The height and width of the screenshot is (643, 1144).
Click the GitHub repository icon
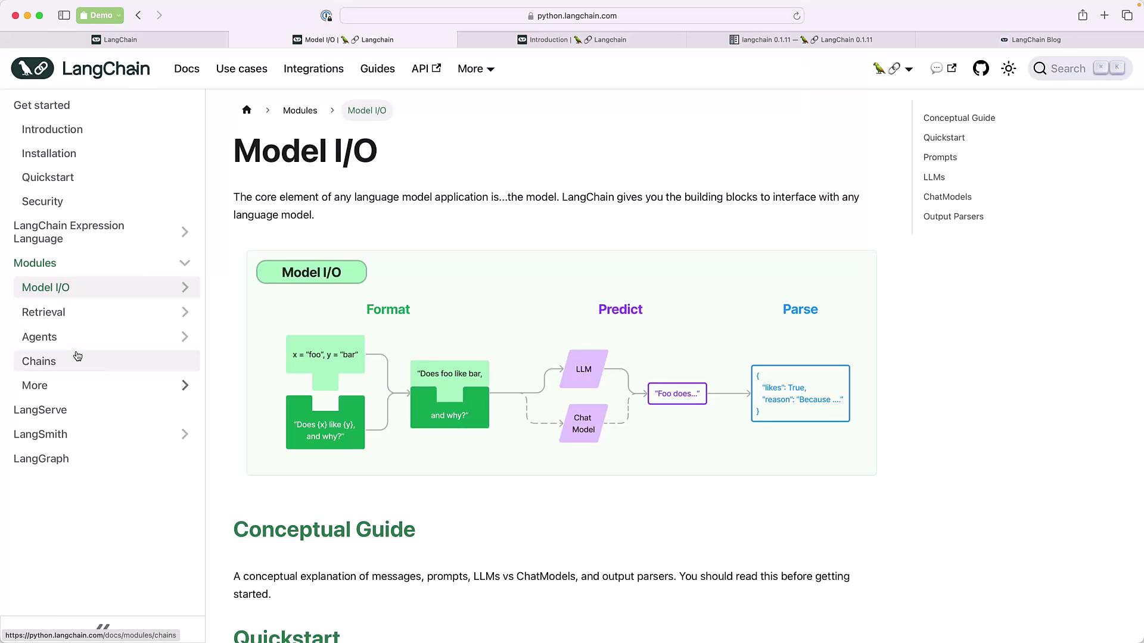tap(981, 68)
